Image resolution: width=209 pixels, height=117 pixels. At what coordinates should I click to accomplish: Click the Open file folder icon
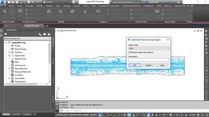coord(13,2)
